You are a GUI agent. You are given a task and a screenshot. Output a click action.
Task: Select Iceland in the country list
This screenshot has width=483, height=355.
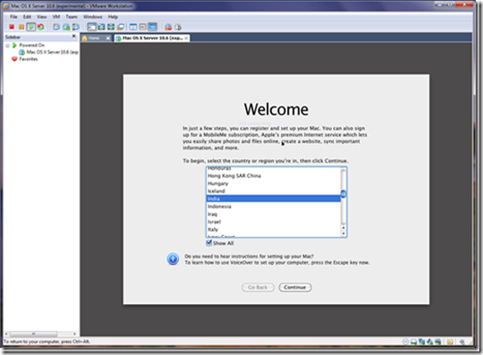273,191
